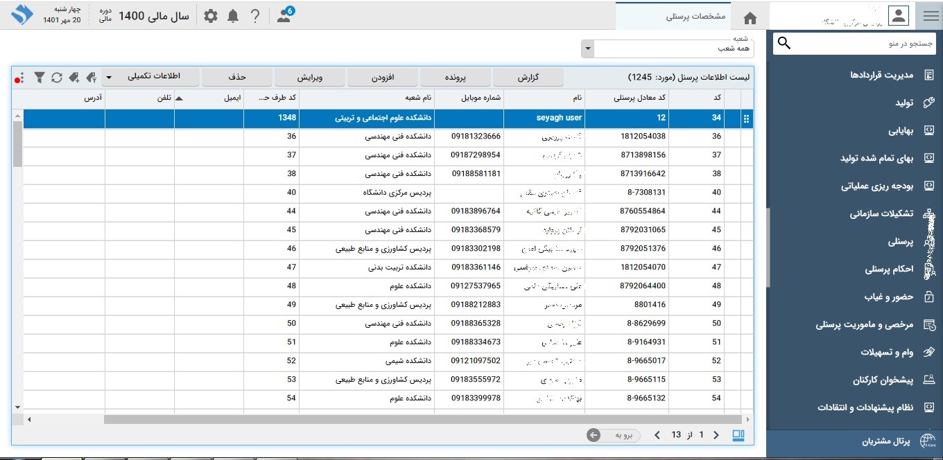Click the حذف button

(237, 76)
